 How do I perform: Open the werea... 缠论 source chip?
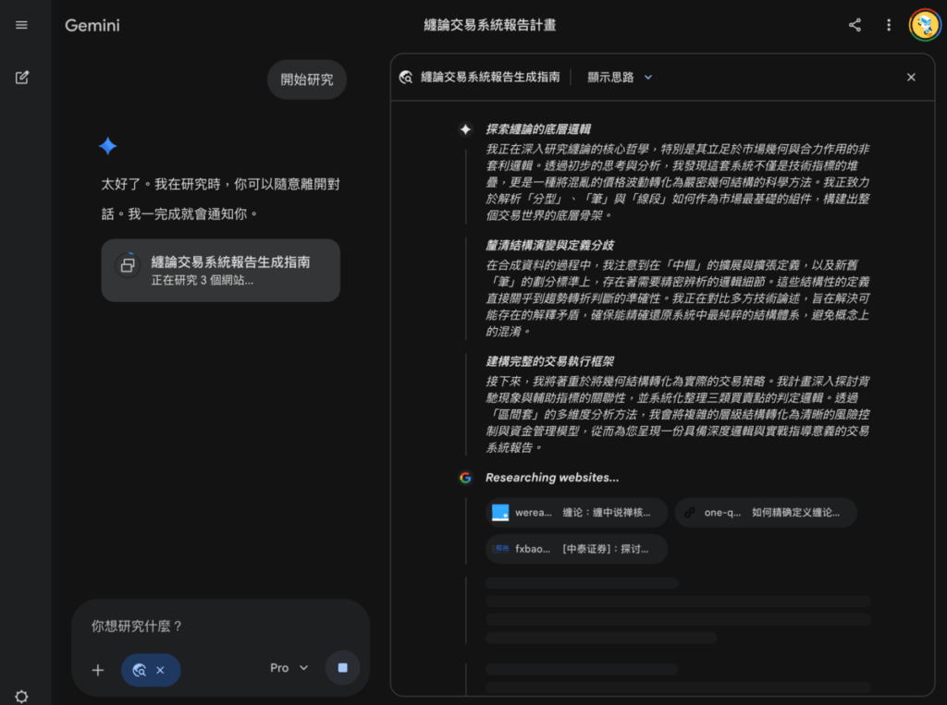(576, 513)
